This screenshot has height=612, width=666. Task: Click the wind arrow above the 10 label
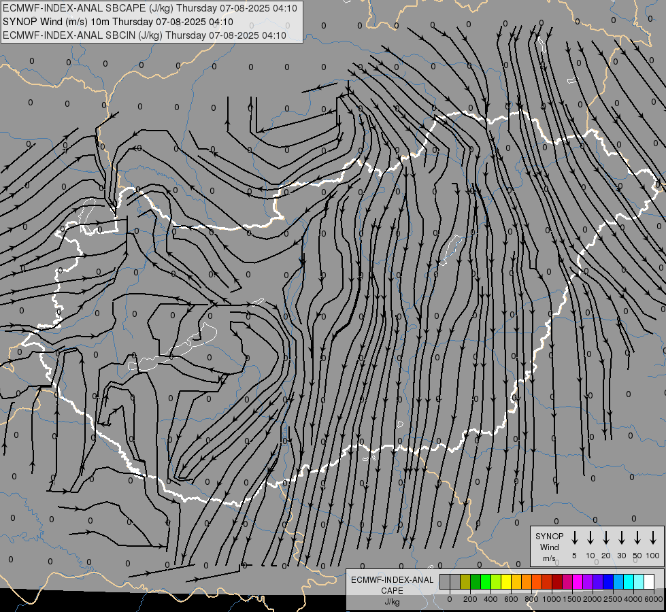(x=590, y=538)
